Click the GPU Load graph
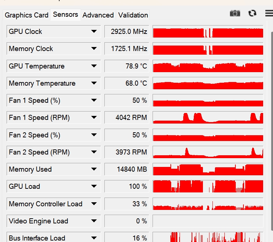Screen dimensions: 273x242 click(x=208, y=187)
